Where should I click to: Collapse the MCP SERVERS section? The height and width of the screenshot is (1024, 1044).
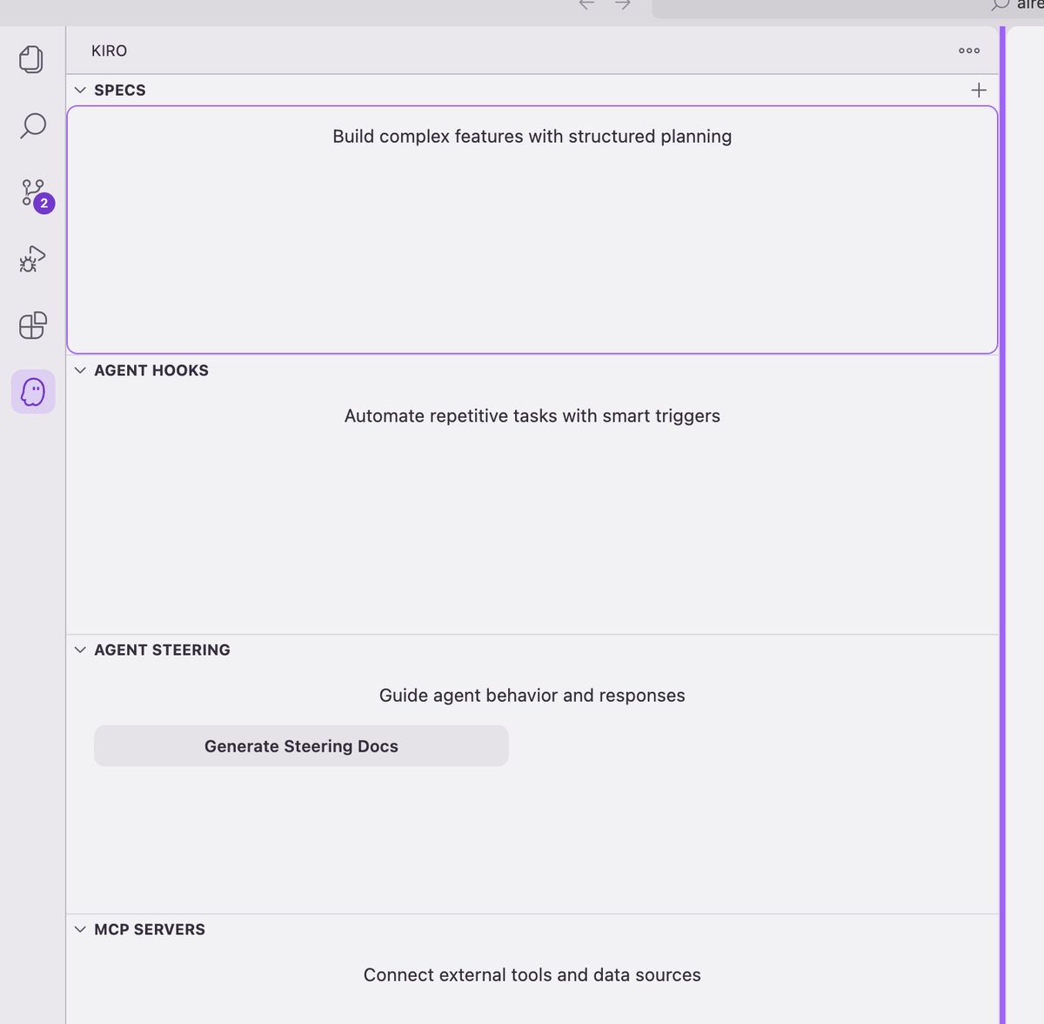pyautogui.click(x=80, y=929)
